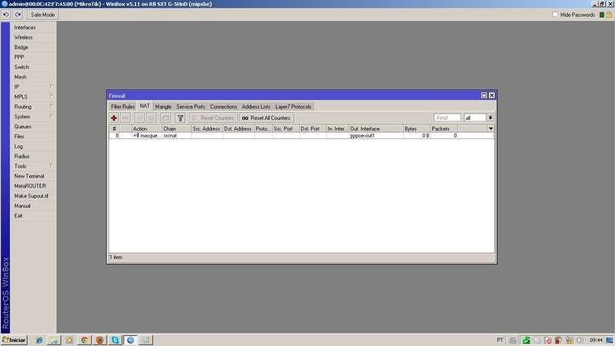The image size is (615, 346).
Task: Switch to the Mangle tab
Action: click(163, 107)
